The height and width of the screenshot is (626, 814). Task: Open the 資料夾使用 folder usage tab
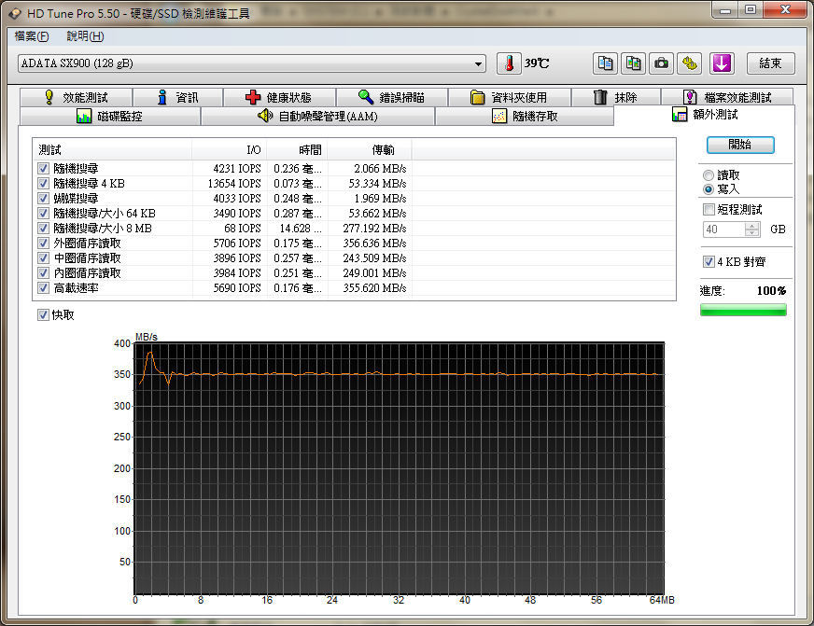click(510, 98)
